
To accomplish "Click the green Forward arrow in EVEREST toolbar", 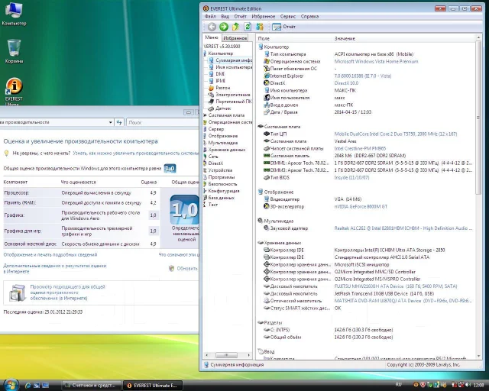I will click(x=224, y=27).
